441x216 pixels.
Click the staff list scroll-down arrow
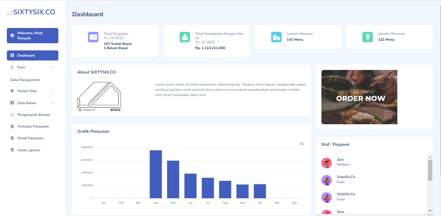coord(430,211)
